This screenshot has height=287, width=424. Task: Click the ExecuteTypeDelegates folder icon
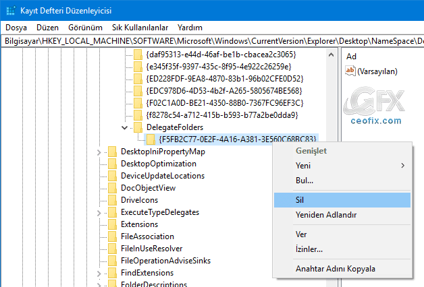(112, 212)
